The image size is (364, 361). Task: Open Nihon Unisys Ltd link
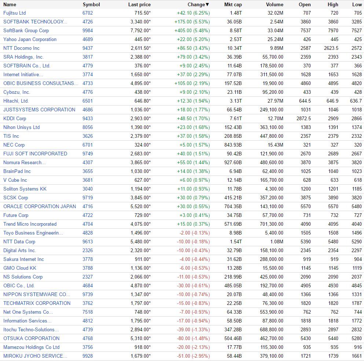point(21,128)
